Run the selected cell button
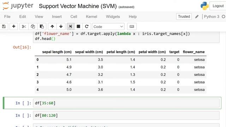The width and height of the screenshot is (226, 127). pos(71,26)
